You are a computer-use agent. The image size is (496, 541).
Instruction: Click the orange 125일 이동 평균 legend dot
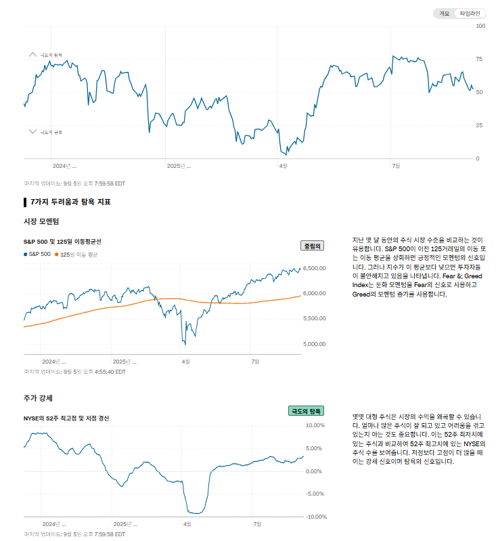click(57, 255)
